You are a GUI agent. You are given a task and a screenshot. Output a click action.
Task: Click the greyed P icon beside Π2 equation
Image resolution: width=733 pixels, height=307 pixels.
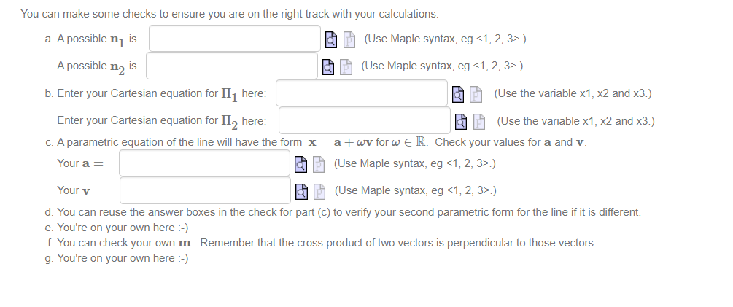pos(479,122)
